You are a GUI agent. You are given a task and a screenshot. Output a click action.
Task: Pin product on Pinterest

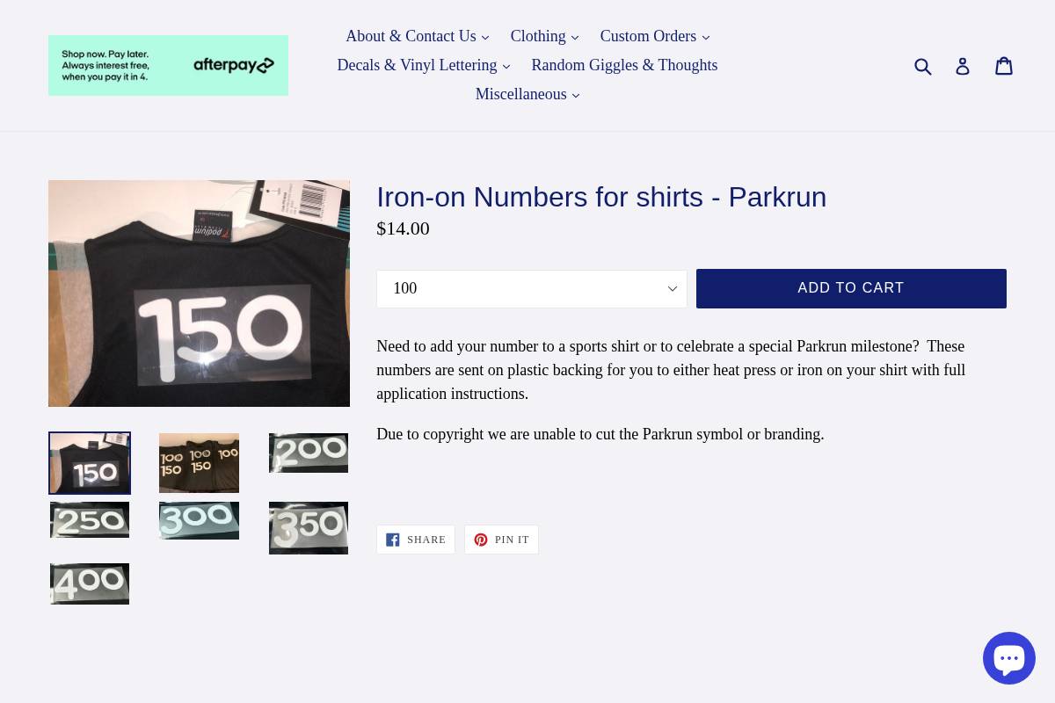(501, 540)
